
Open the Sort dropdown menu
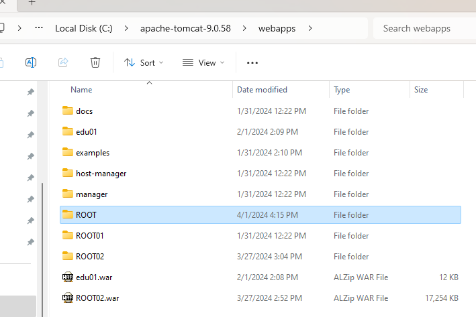144,63
